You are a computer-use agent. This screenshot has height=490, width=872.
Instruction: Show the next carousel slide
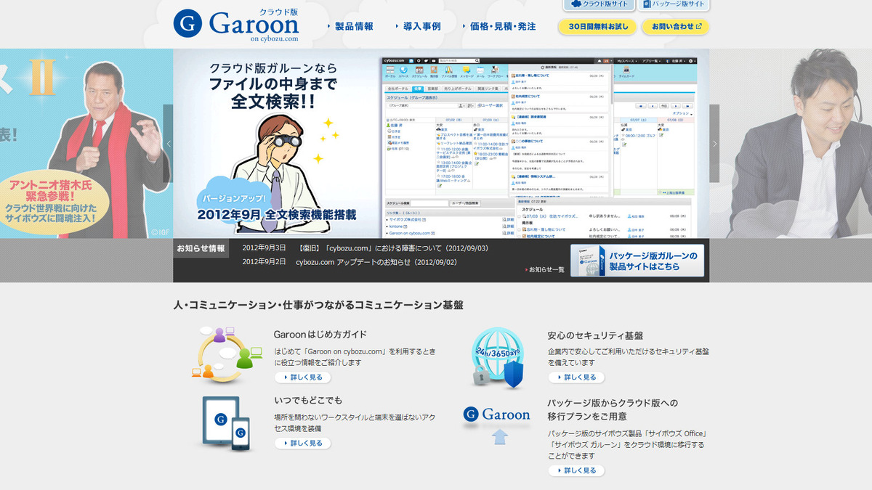pos(714,144)
